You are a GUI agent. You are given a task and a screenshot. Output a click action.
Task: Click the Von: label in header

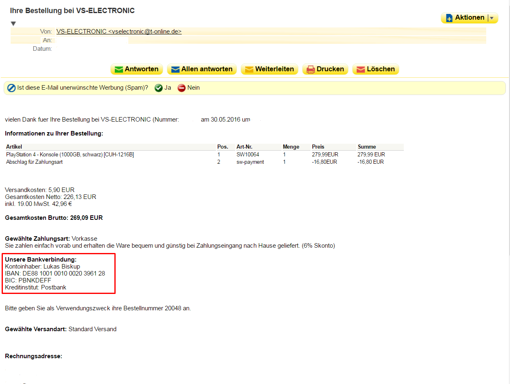coord(46,32)
